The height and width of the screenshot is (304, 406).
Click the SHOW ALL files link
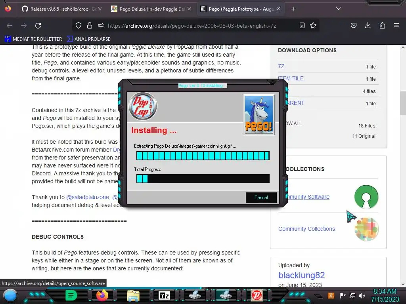(x=294, y=123)
